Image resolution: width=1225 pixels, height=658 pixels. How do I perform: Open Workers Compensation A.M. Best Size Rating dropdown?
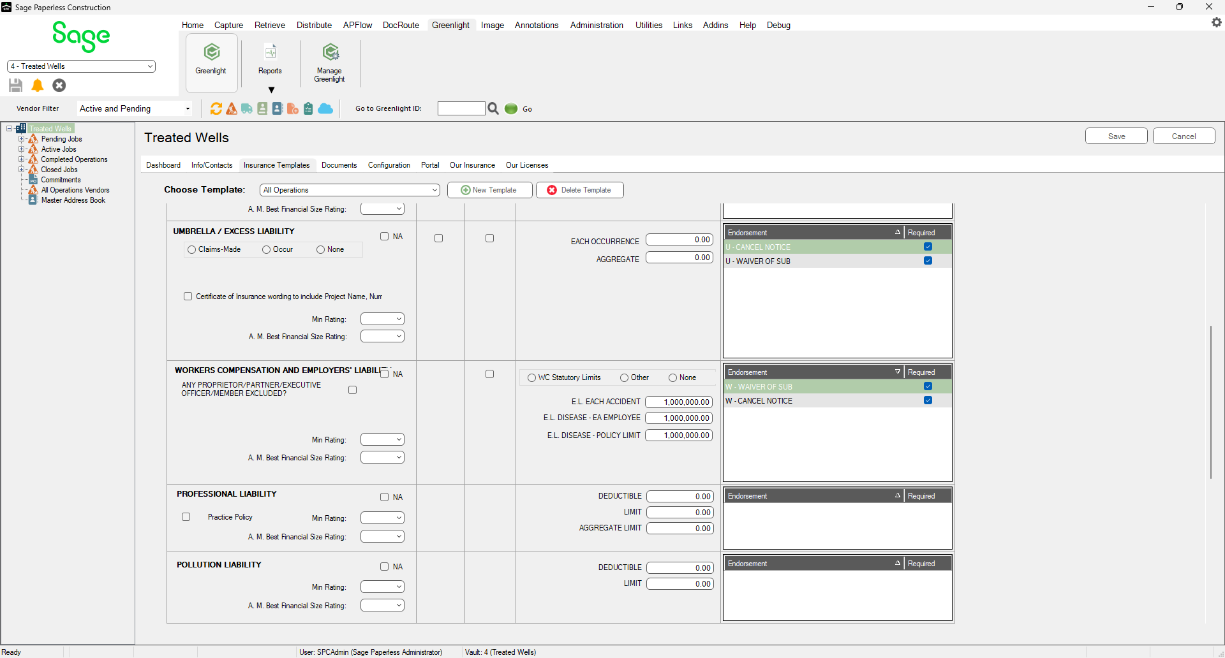(x=382, y=457)
